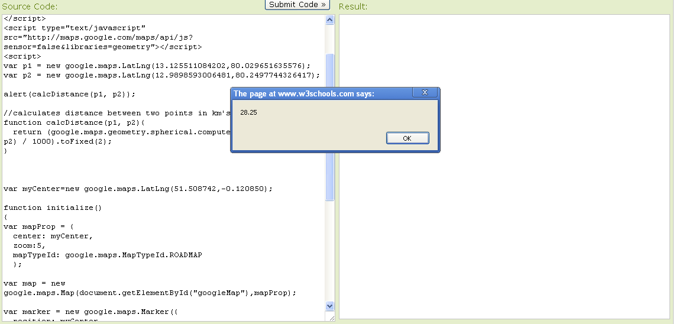The height and width of the screenshot is (324, 676).
Task: Click the '<script type="text/javascript"' line
Action: tap(74, 28)
